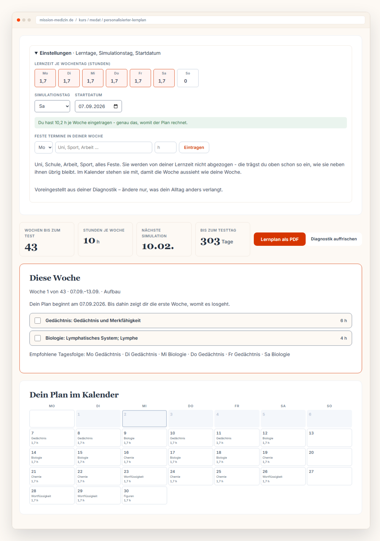Click the Lernplan als PDF button
Viewport: 380px width, 541px height.
point(280,239)
